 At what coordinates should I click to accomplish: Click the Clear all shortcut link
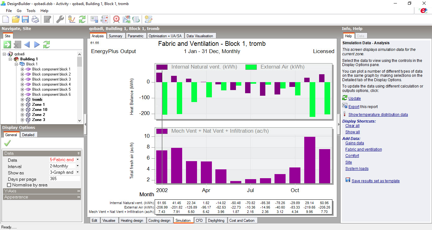pos(352,126)
